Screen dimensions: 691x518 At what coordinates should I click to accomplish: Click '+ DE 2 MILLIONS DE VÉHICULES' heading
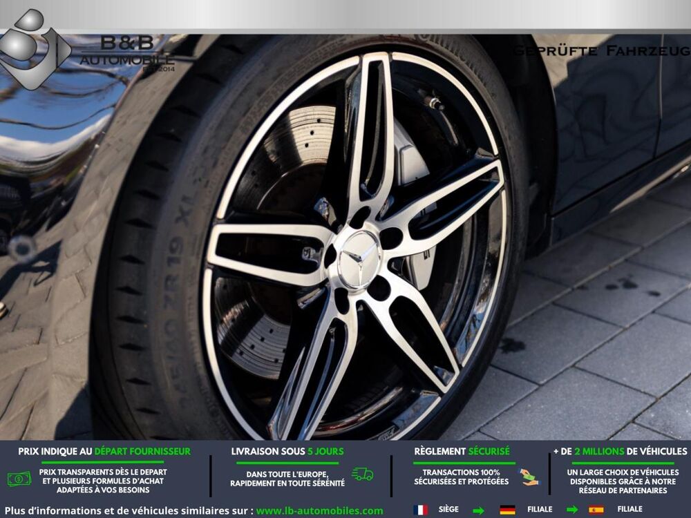point(621,452)
